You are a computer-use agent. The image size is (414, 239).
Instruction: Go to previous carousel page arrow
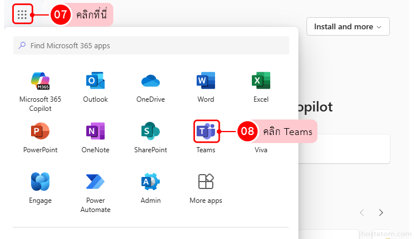(362, 213)
